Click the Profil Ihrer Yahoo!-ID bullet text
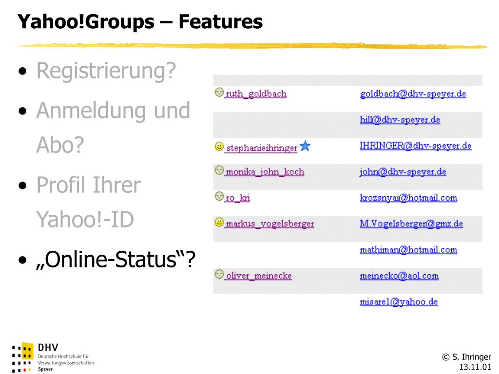Viewport: 499px width, 374px height. (x=89, y=202)
